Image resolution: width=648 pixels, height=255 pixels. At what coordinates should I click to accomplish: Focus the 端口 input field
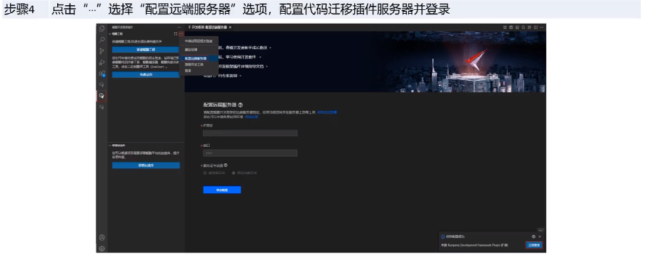tap(250, 153)
